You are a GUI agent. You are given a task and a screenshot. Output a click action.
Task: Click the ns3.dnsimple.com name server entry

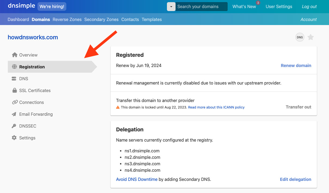coord(142,164)
